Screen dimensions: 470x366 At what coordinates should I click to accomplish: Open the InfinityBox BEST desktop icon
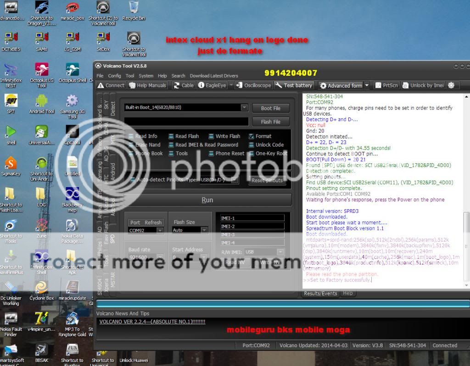coord(11,75)
